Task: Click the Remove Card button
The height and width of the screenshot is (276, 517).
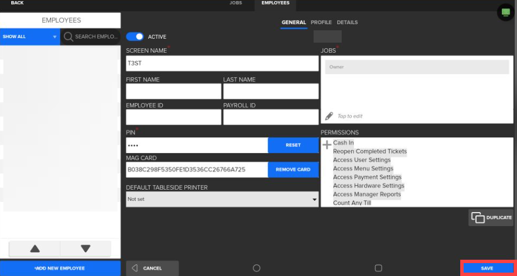Action: point(293,169)
